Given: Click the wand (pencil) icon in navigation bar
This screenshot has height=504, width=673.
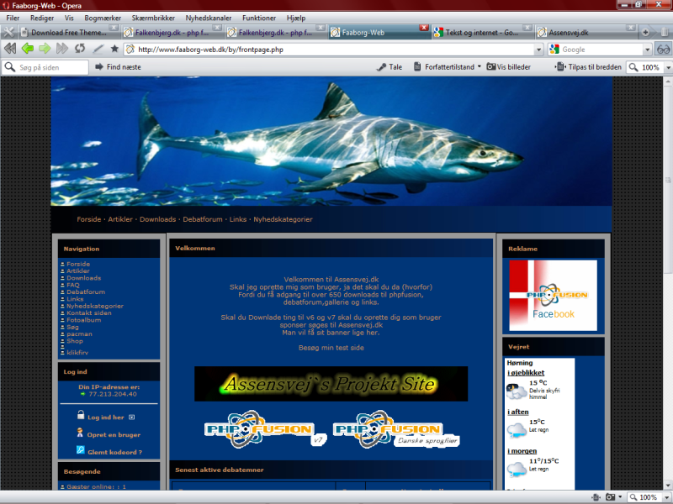Looking at the screenshot, I should [x=98, y=49].
